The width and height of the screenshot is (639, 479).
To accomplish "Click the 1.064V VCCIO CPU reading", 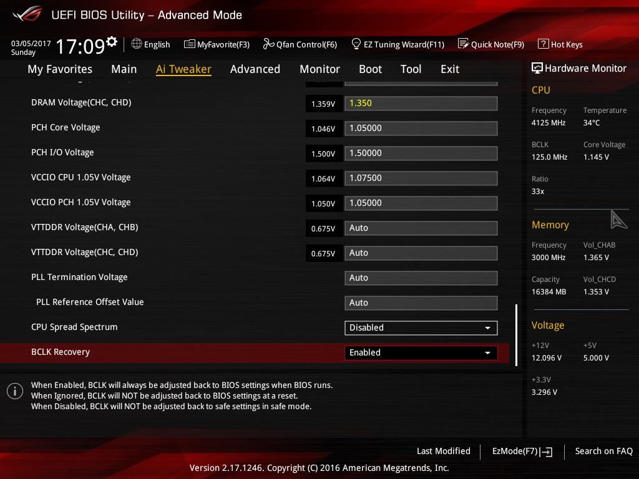I will (323, 179).
